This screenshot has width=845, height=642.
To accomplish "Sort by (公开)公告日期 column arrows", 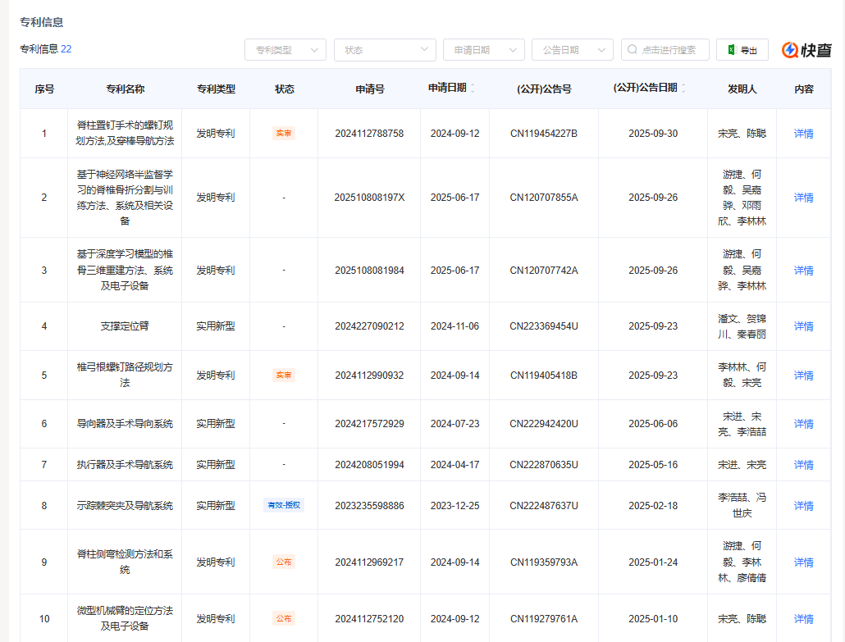I will click(683, 89).
